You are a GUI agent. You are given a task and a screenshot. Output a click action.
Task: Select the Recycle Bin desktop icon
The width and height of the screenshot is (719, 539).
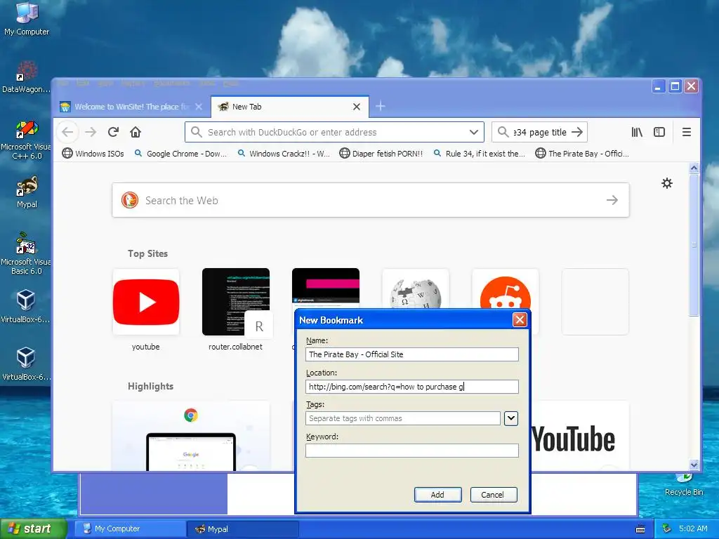[684, 484]
